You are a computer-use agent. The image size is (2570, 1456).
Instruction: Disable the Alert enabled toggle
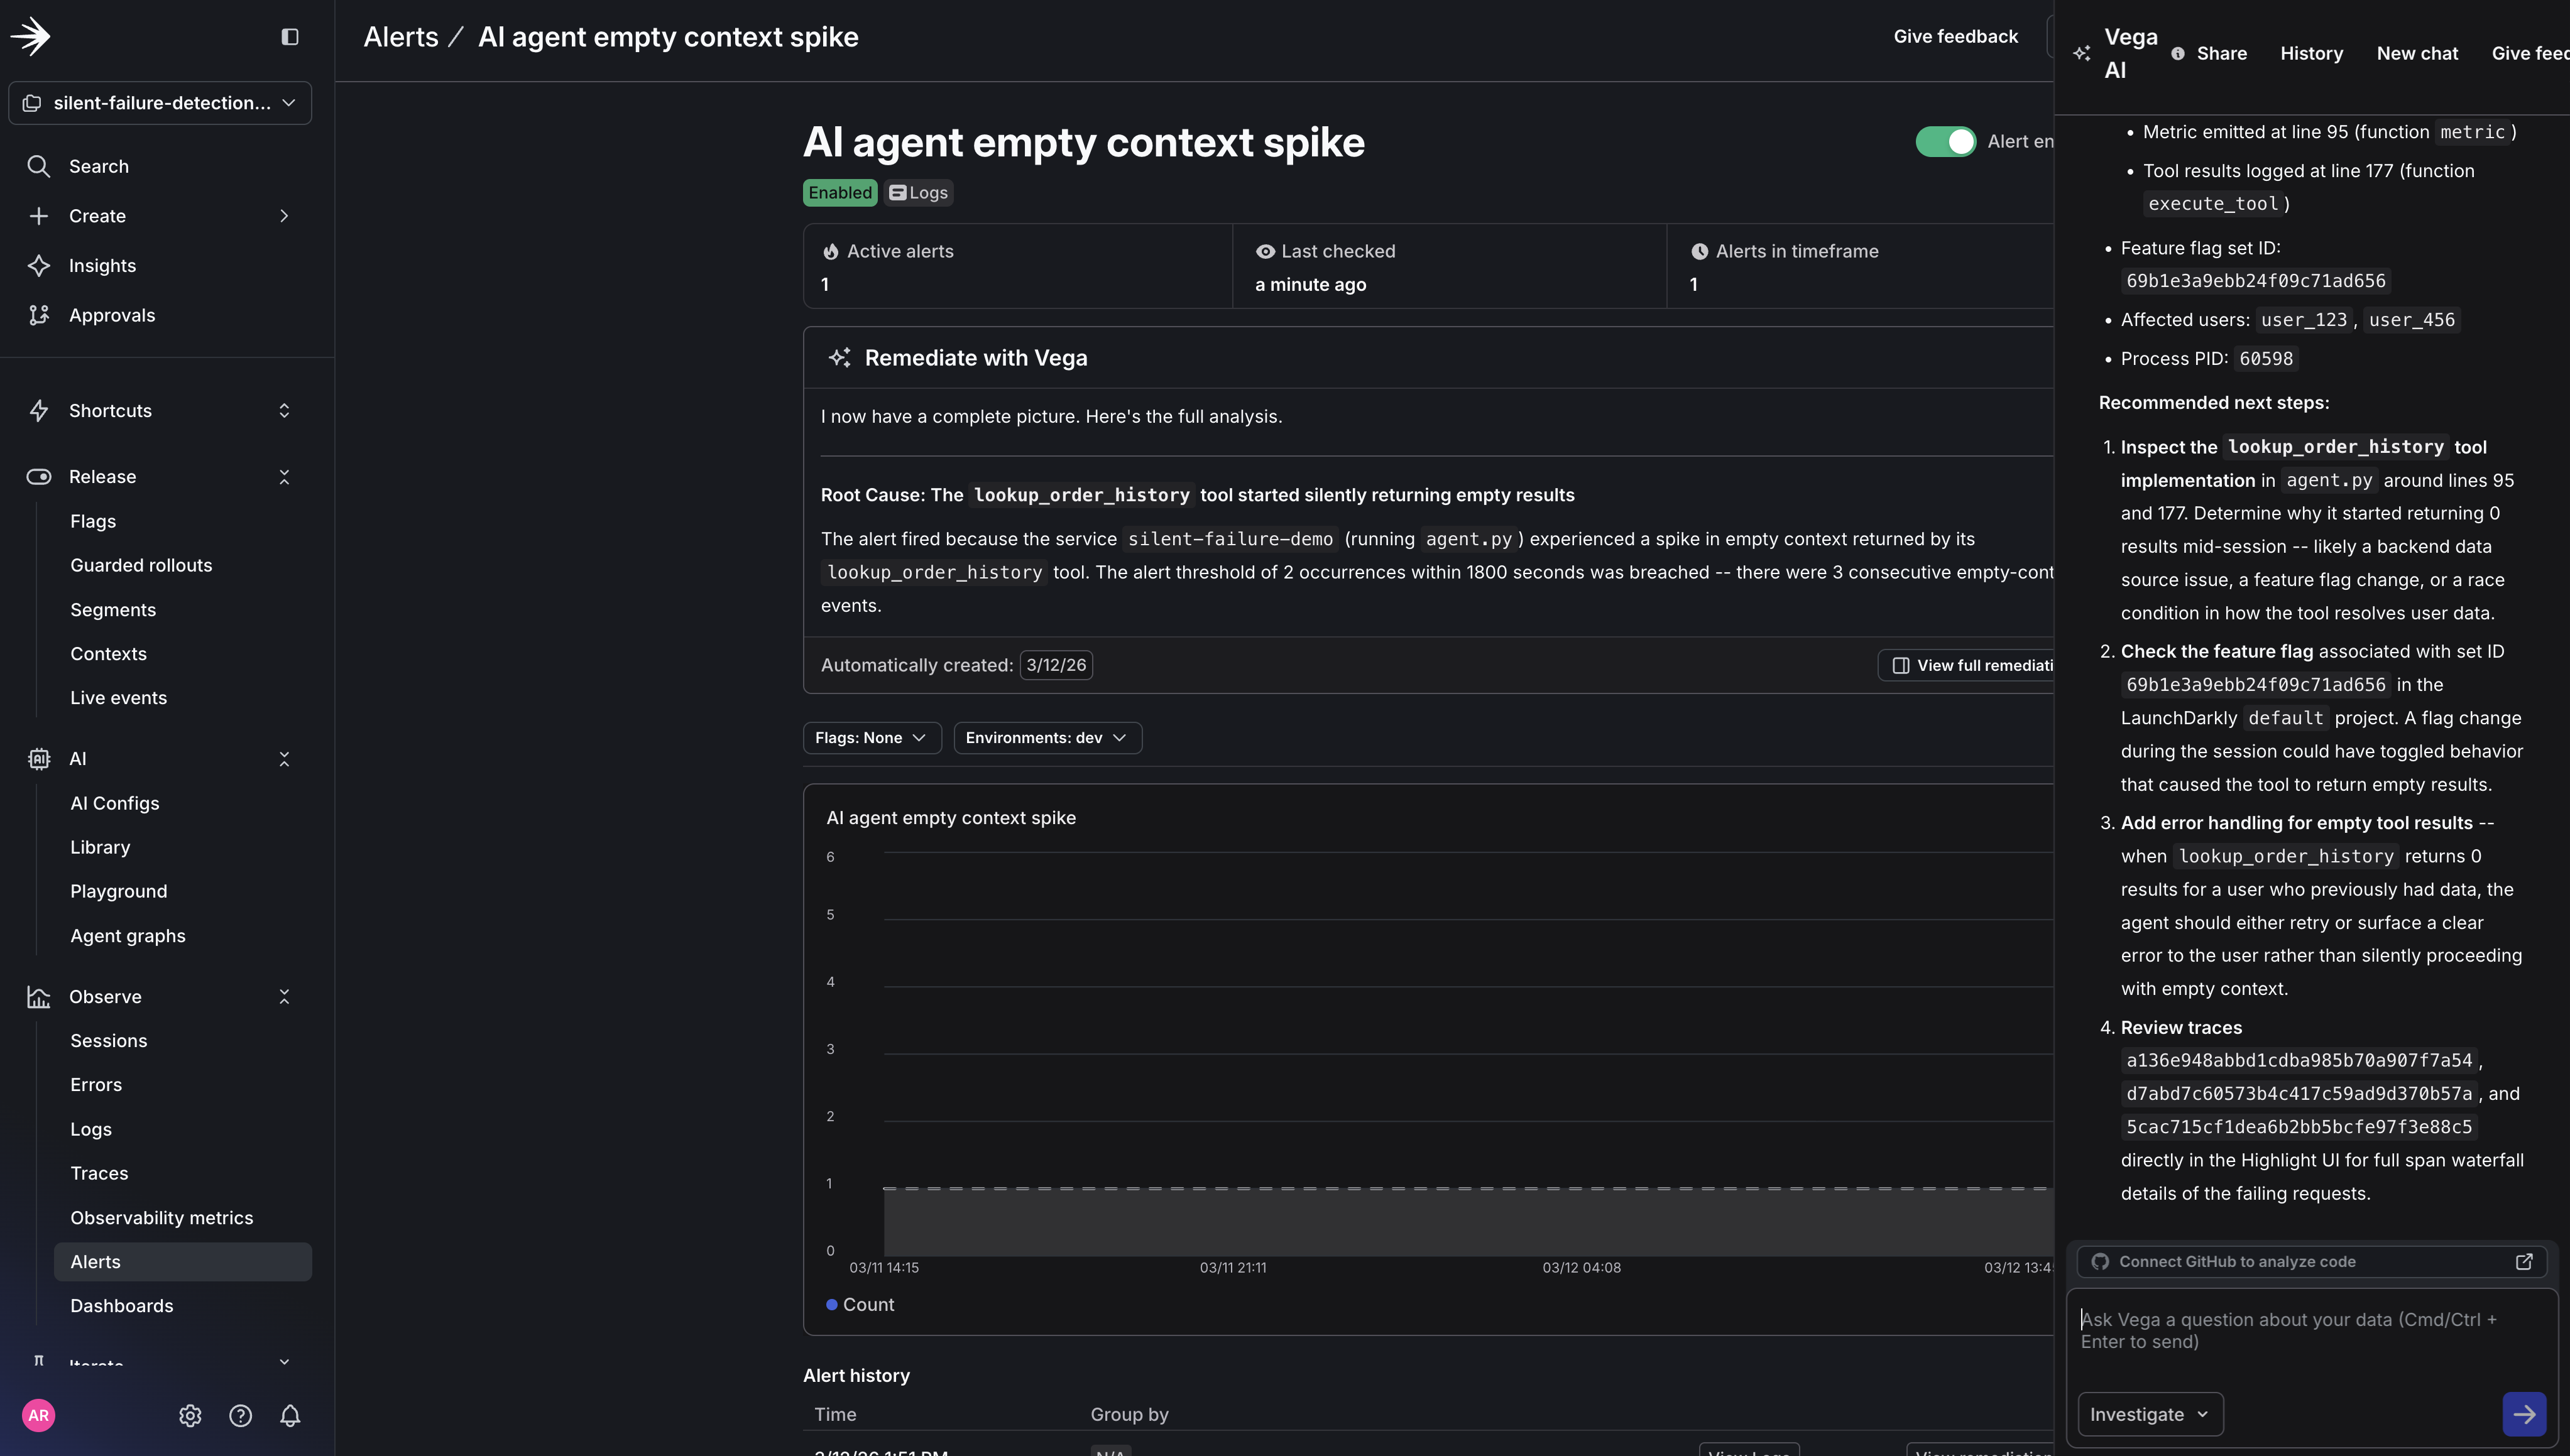coord(1945,142)
